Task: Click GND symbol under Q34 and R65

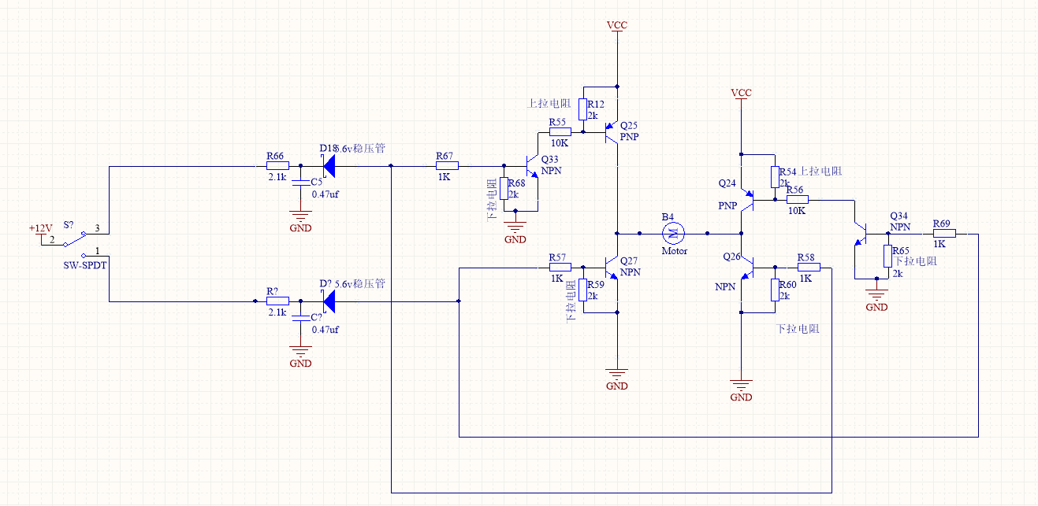Action: point(876,300)
